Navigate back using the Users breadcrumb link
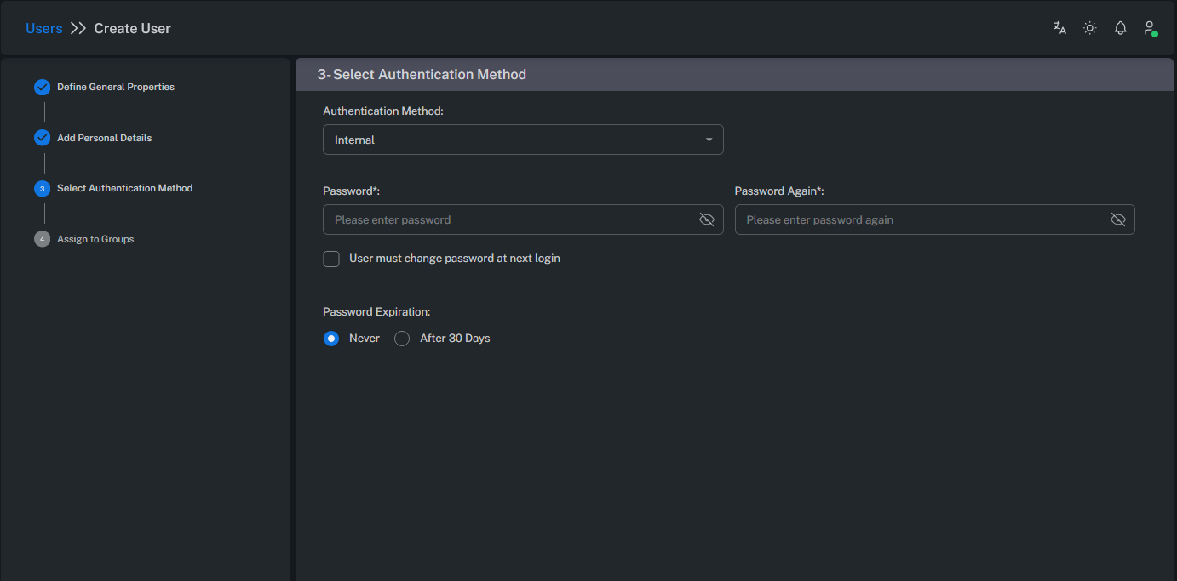The width and height of the screenshot is (1177, 581). tap(43, 27)
